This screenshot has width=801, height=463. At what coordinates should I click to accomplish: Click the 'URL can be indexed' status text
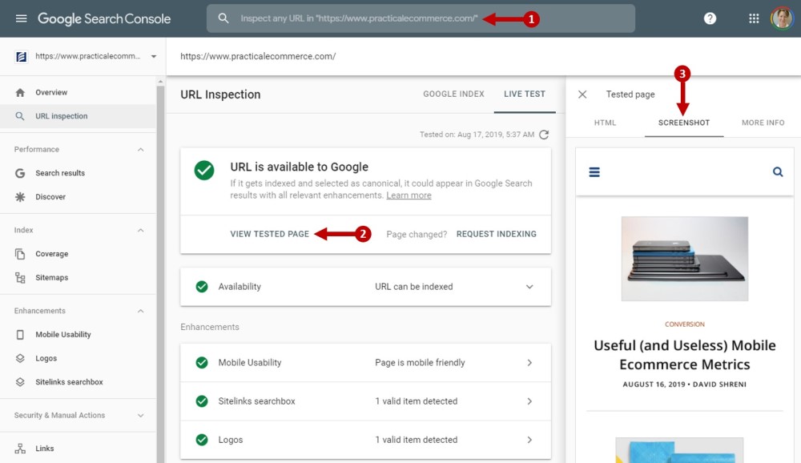(x=414, y=287)
